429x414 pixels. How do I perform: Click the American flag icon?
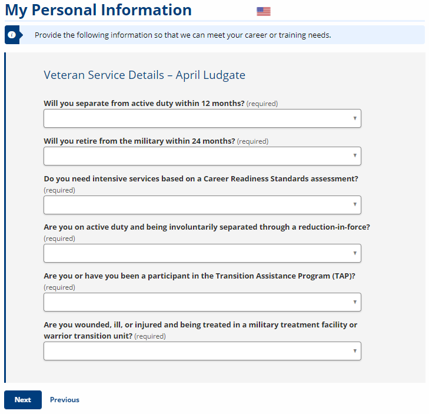pos(264,12)
